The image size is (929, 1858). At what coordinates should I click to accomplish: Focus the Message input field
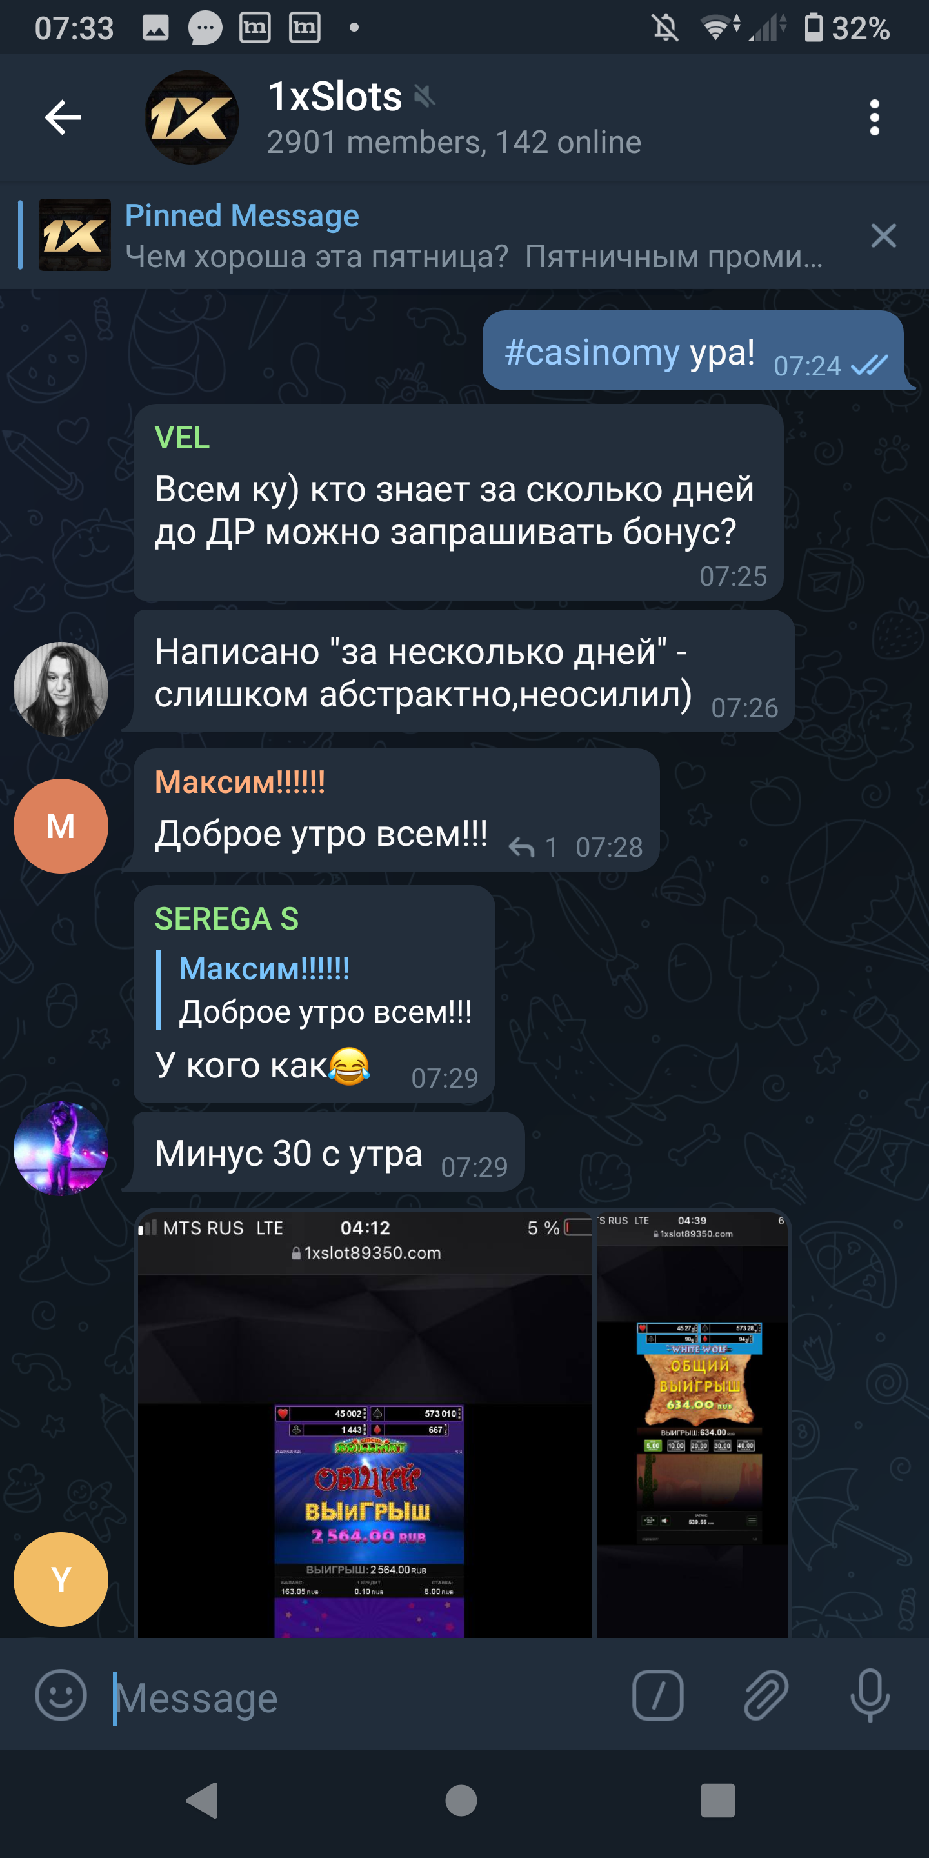(361, 1697)
